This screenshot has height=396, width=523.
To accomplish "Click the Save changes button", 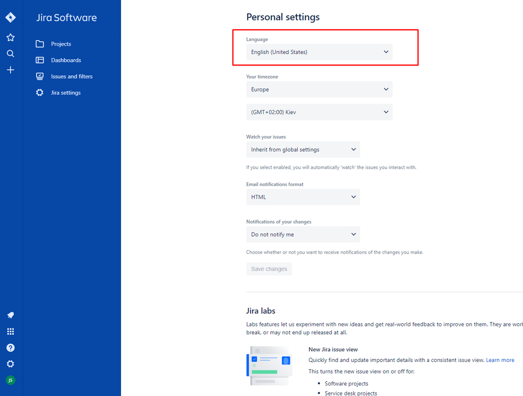I will (269, 269).
